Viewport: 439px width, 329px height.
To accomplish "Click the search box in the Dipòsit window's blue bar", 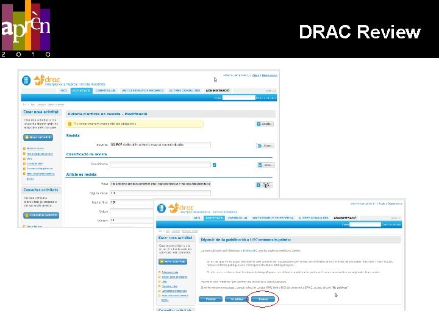I will 365,225.
